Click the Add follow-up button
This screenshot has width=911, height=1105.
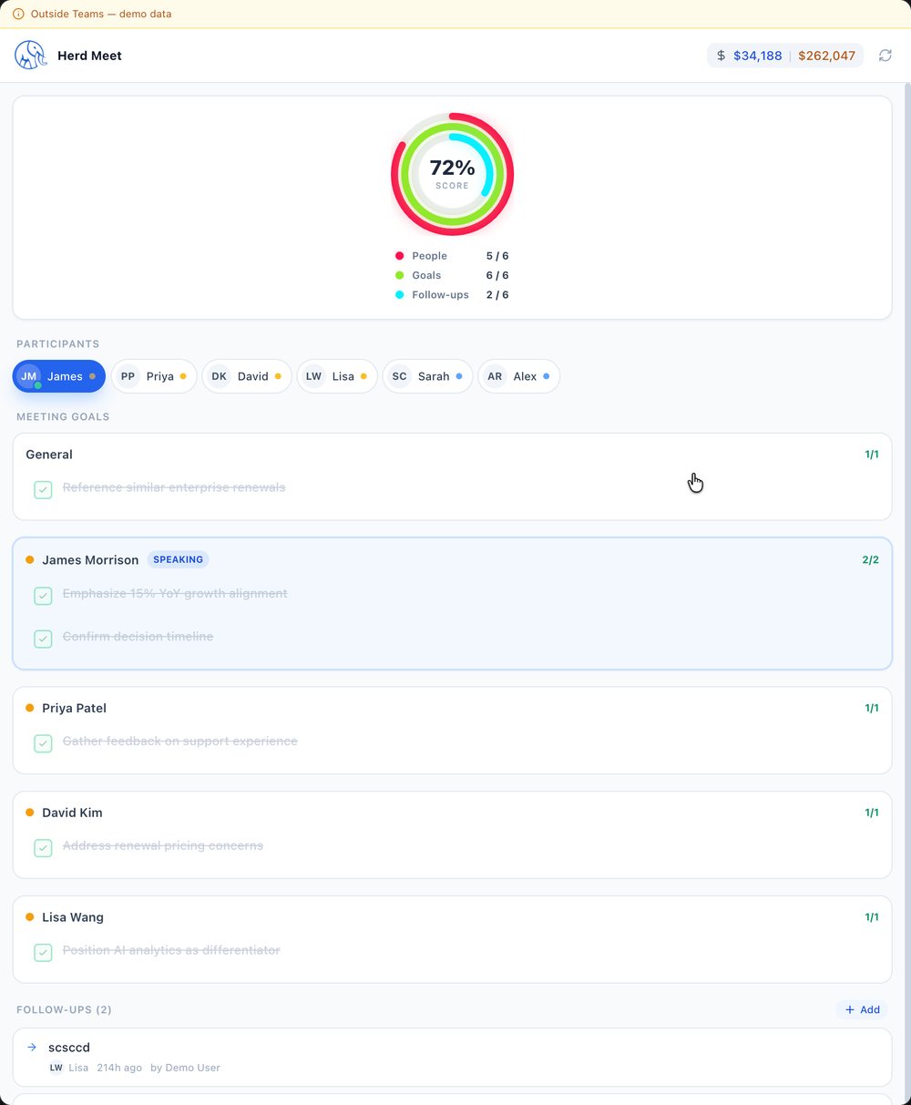coord(862,1009)
